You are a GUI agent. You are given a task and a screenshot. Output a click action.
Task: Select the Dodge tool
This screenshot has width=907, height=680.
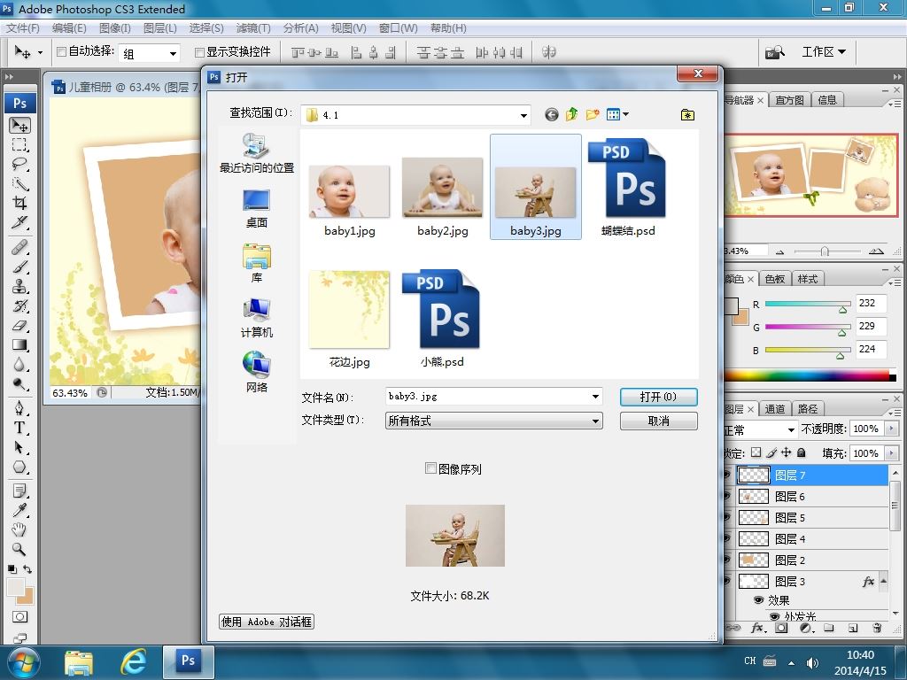tap(19, 384)
